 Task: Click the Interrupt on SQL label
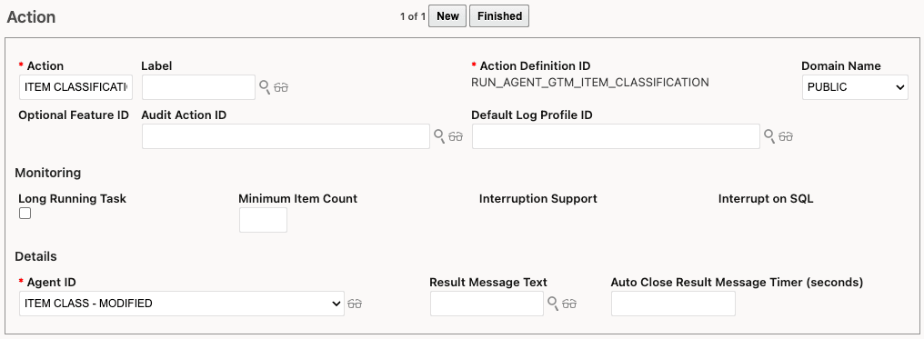(766, 199)
